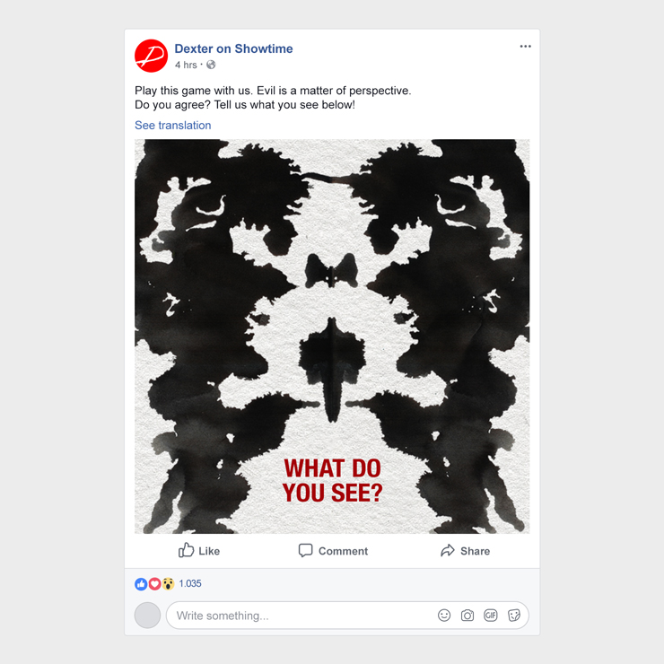Open the Dexter on Showtime page name link
This screenshot has width=664, height=664.
[233, 48]
